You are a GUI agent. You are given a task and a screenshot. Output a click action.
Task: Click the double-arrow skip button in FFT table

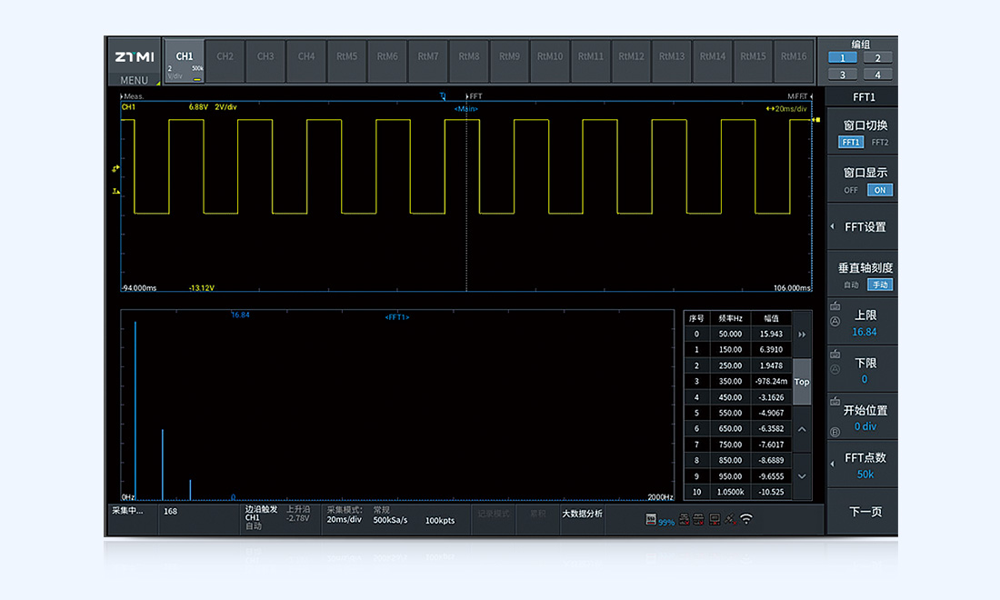coord(802,335)
